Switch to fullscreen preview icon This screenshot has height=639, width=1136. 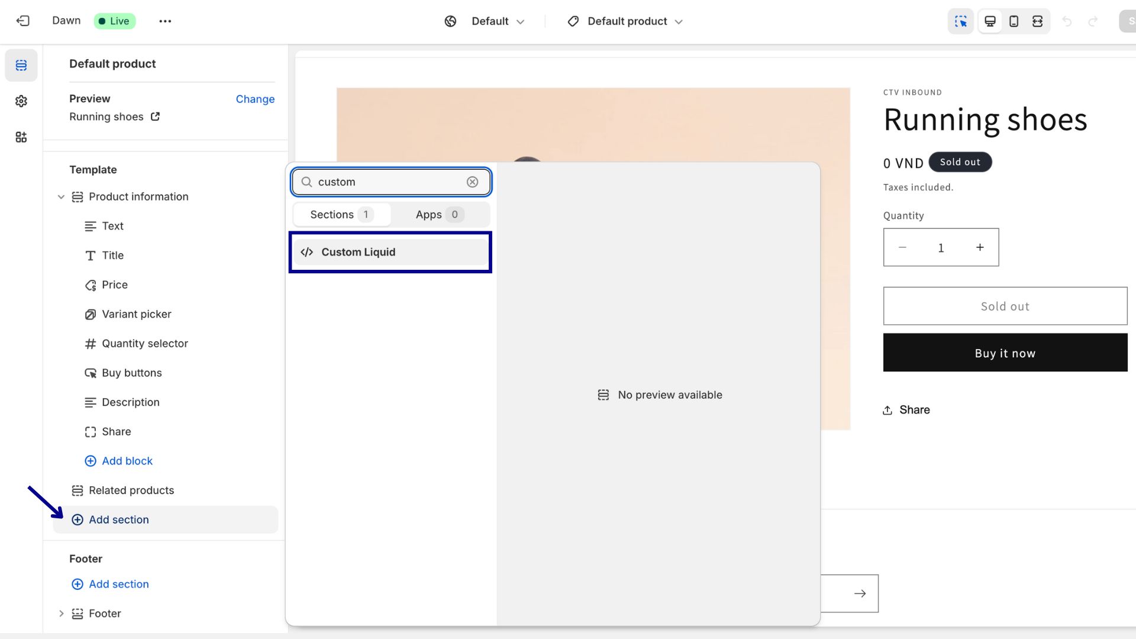(x=1037, y=21)
